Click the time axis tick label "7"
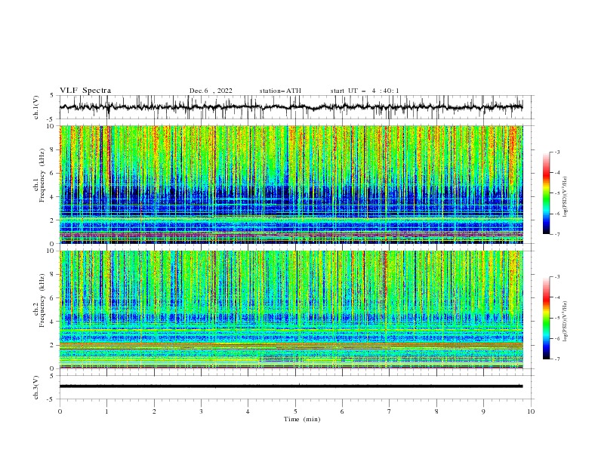The image size is (598, 462). click(x=390, y=411)
